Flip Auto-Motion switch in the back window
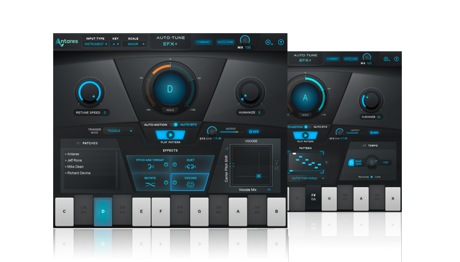 pyautogui.click(x=307, y=127)
